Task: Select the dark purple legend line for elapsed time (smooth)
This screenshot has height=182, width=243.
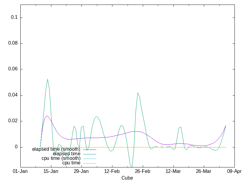Action: [89, 150]
